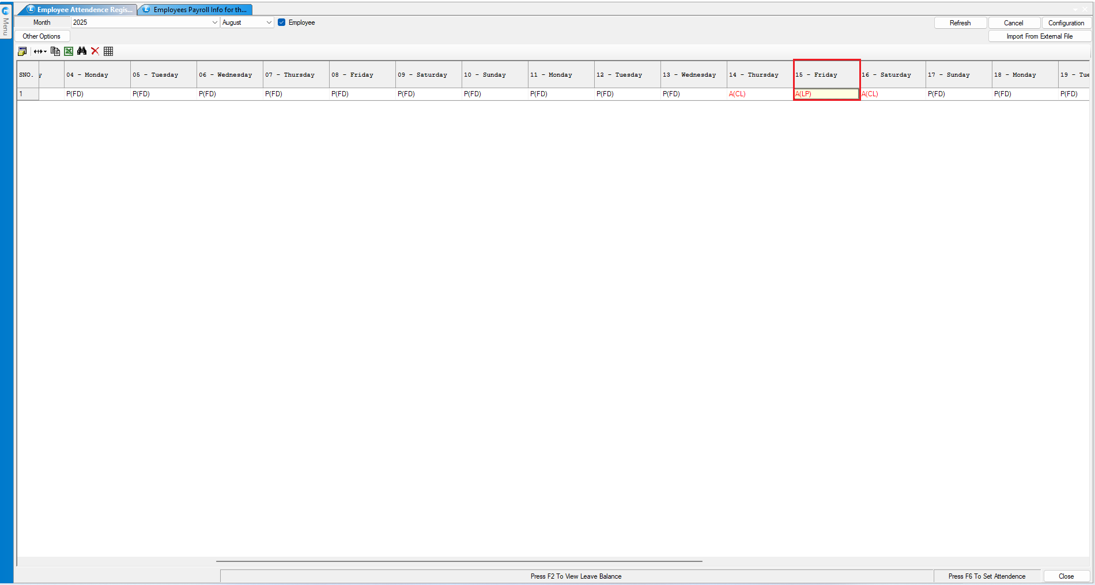Click the first toolbar icon with yellow form

coord(22,51)
